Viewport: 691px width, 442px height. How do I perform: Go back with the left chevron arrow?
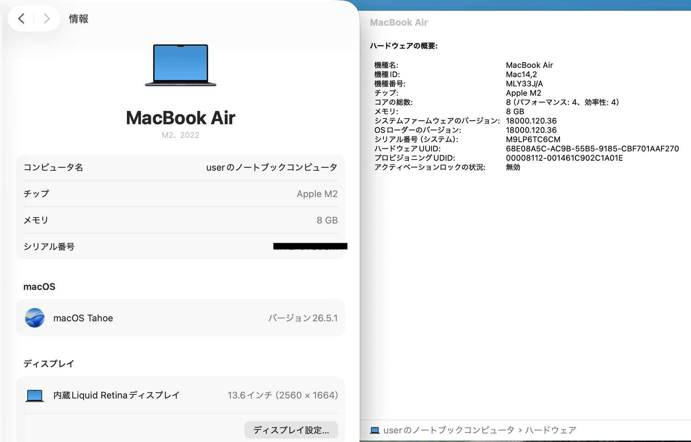click(21, 19)
